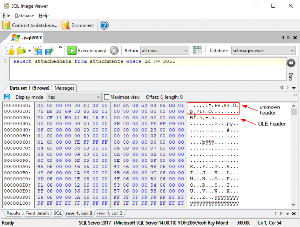Viewport: 300px width, 227px height.
Task: Click the cancel query X icon
Action: point(114,51)
